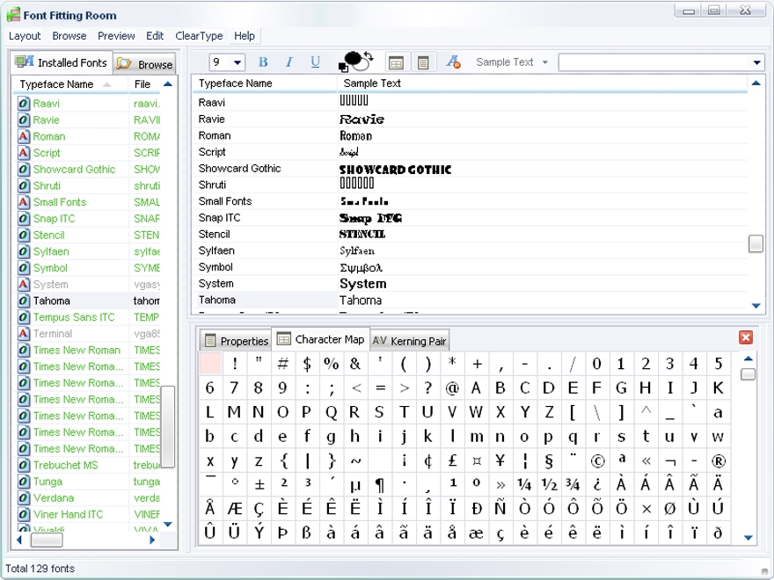Switch to the Installed Fonts tab

(x=62, y=62)
